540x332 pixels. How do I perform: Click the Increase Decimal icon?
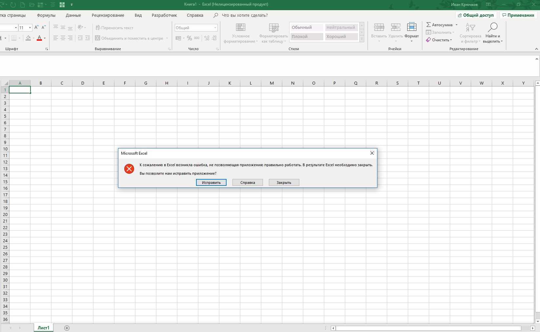[207, 38]
